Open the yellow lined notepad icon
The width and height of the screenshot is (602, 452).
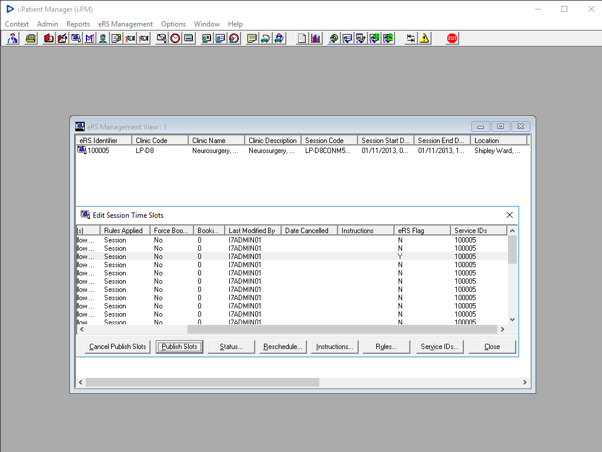(252, 38)
